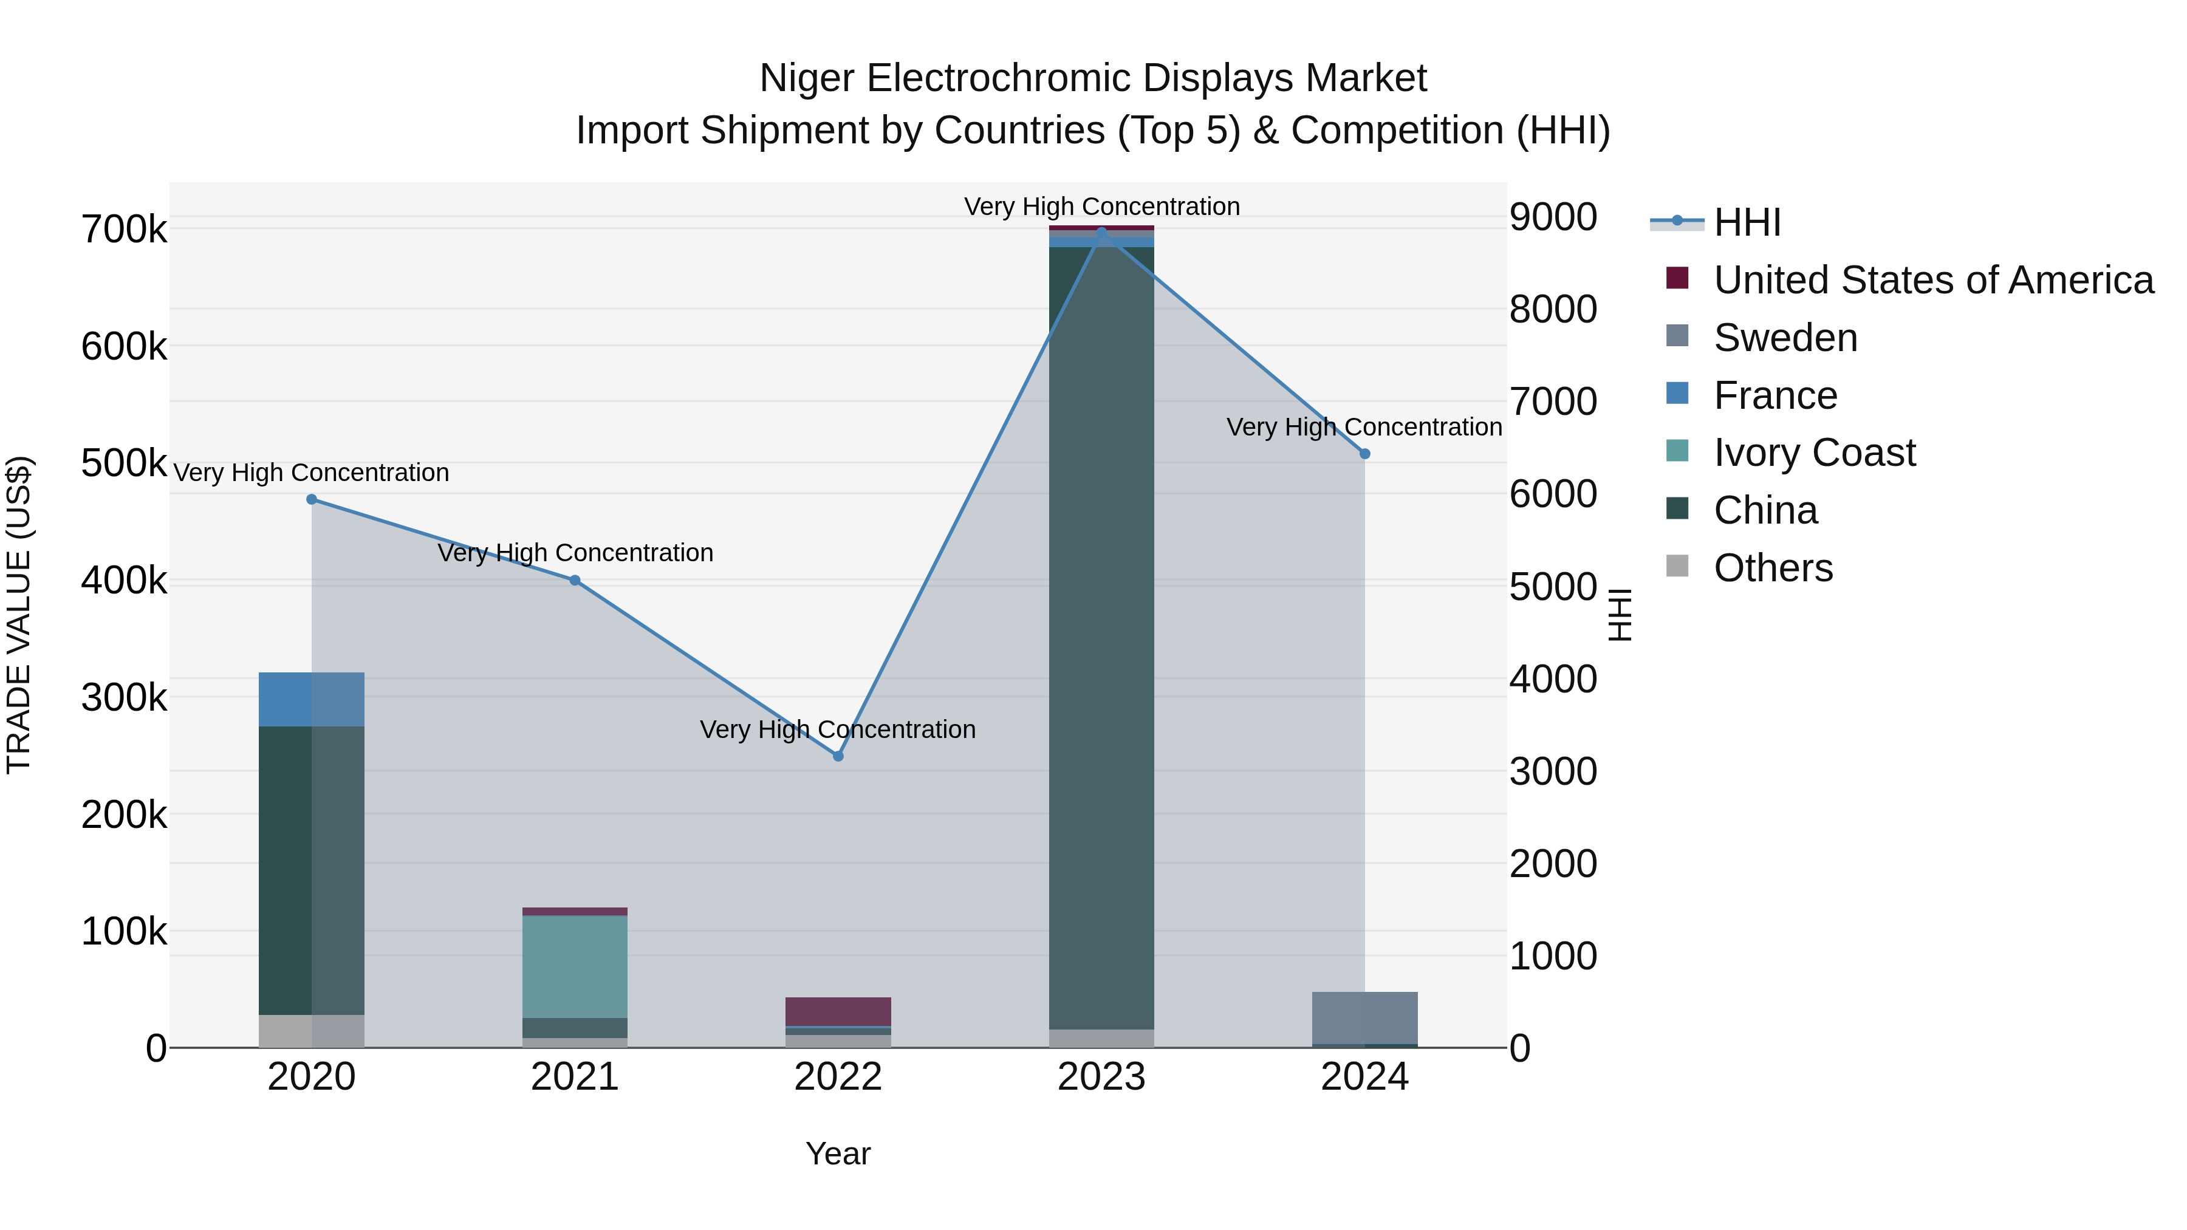Click the China dark green legend swatch
Viewport: 2187px width, 1230px height.
[x=1677, y=508]
